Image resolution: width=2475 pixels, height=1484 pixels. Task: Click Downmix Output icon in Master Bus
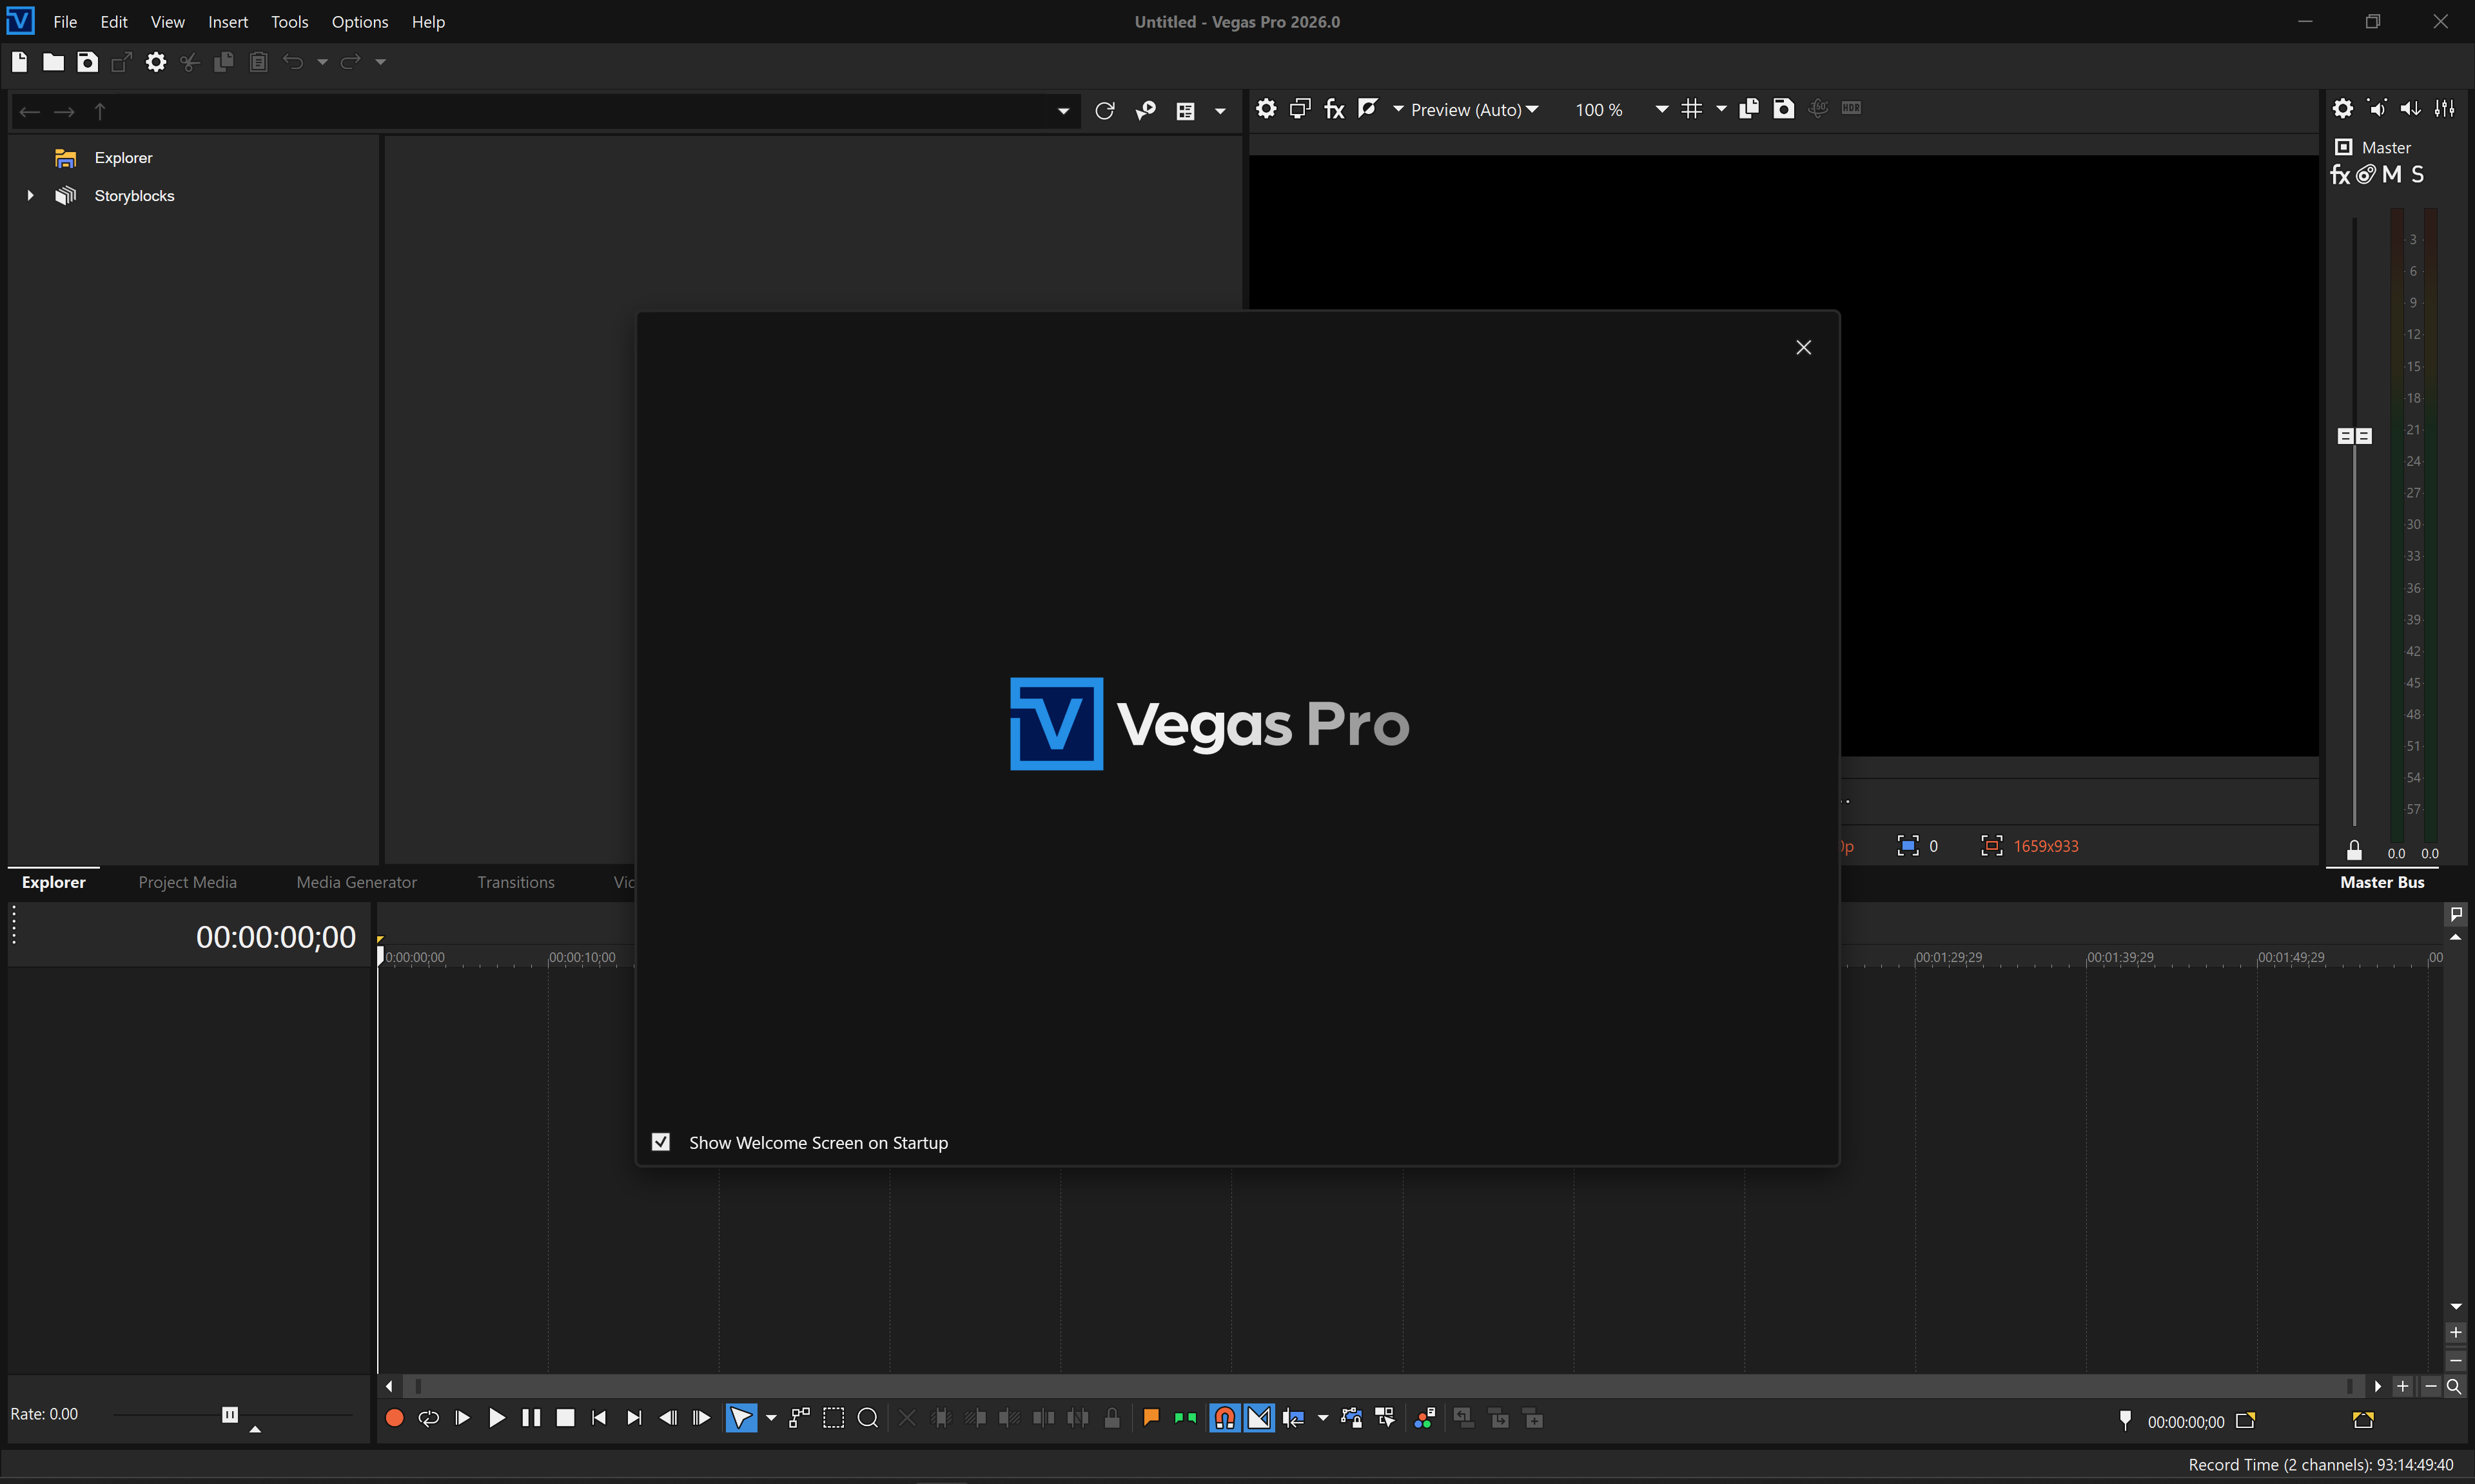tap(2377, 108)
